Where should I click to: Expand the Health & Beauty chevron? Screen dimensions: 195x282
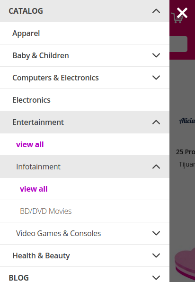pyautogui.click(x=156, y=256)
